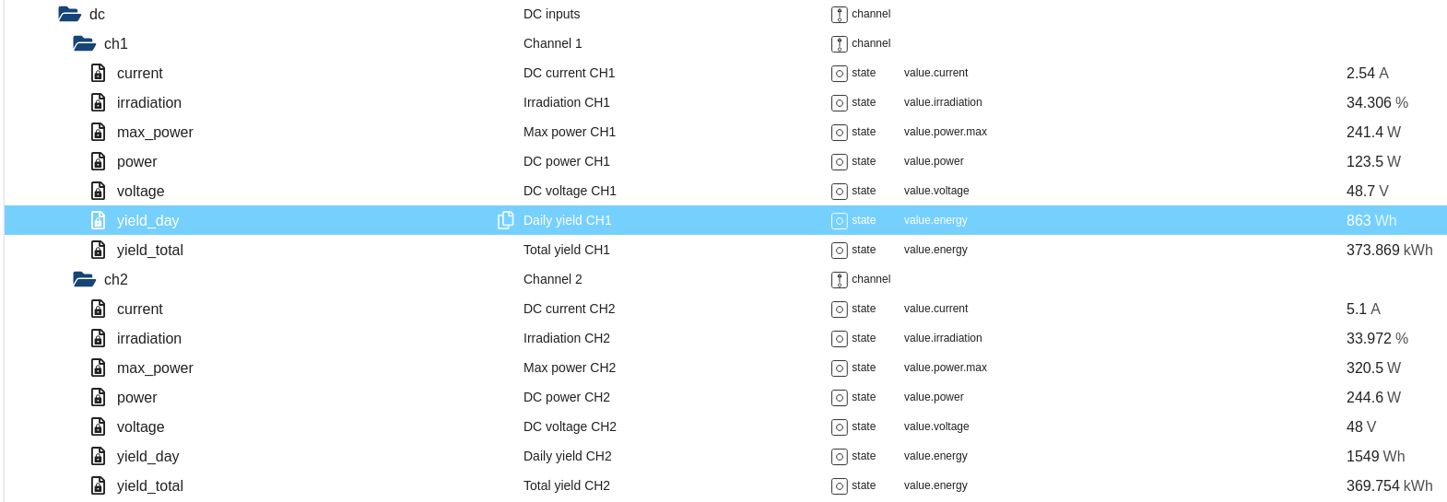Click the Max power CH1 name cell
Screen dimensions: 1447x502
(x=569, y=132)
